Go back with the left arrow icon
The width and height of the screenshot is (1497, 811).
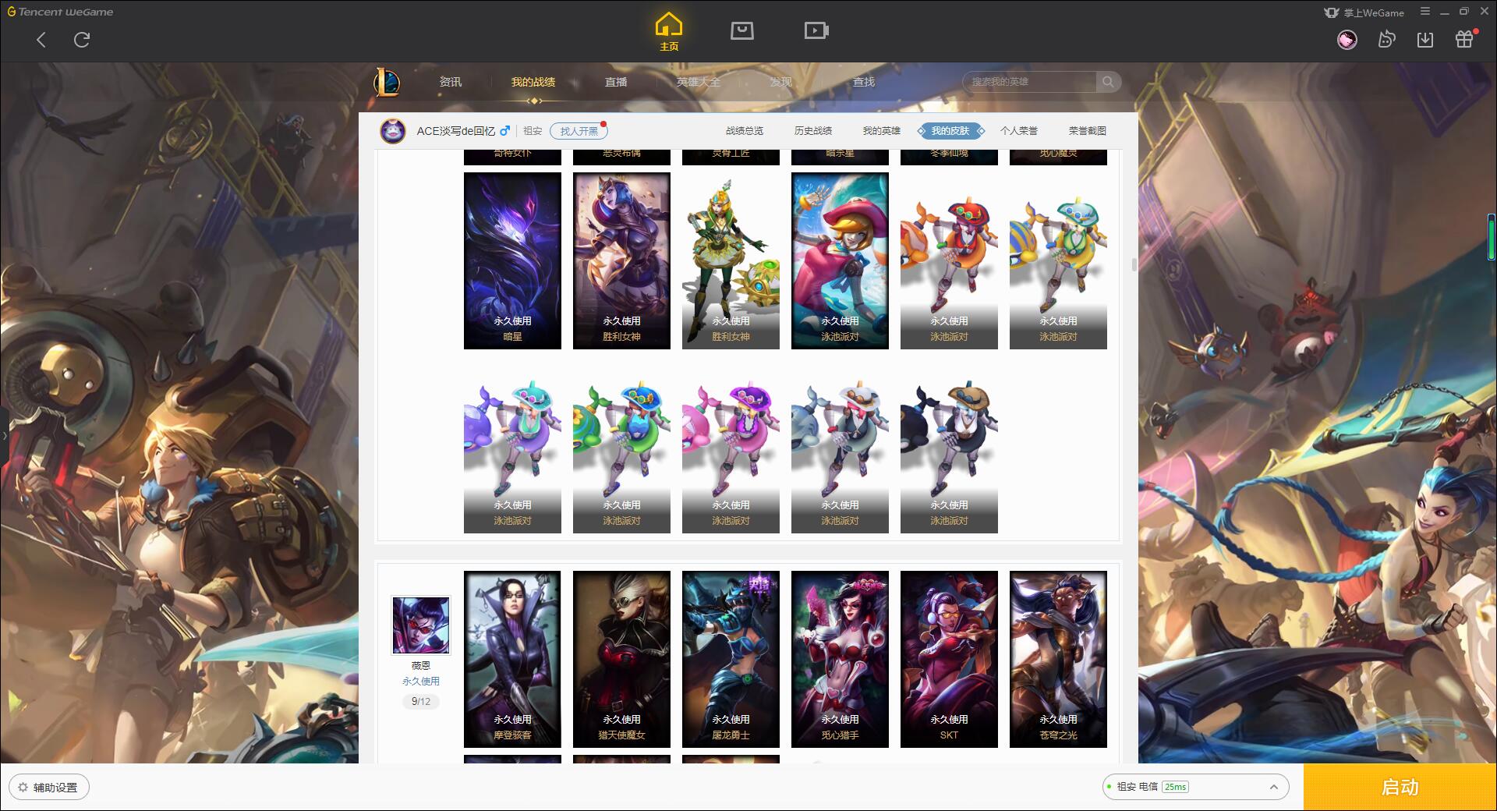[41, 40]
